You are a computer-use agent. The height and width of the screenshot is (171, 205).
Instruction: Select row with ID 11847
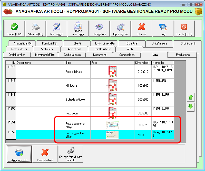(x=11, y=71)
